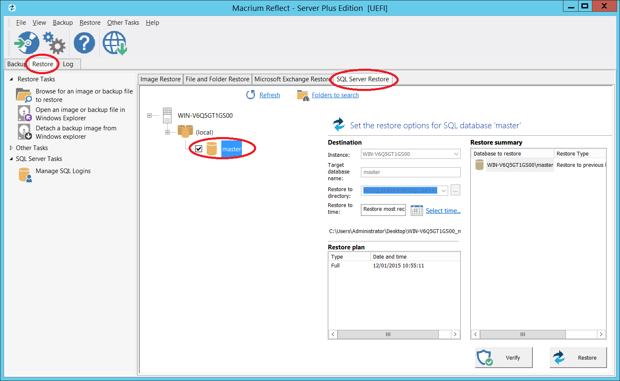Click Restore plan scrollbar right arrow
The image size is (620, 381).
coord(456,334)
